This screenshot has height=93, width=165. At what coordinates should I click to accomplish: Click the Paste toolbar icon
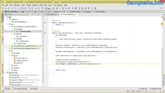pyautogui.click(x=26, y=8)
